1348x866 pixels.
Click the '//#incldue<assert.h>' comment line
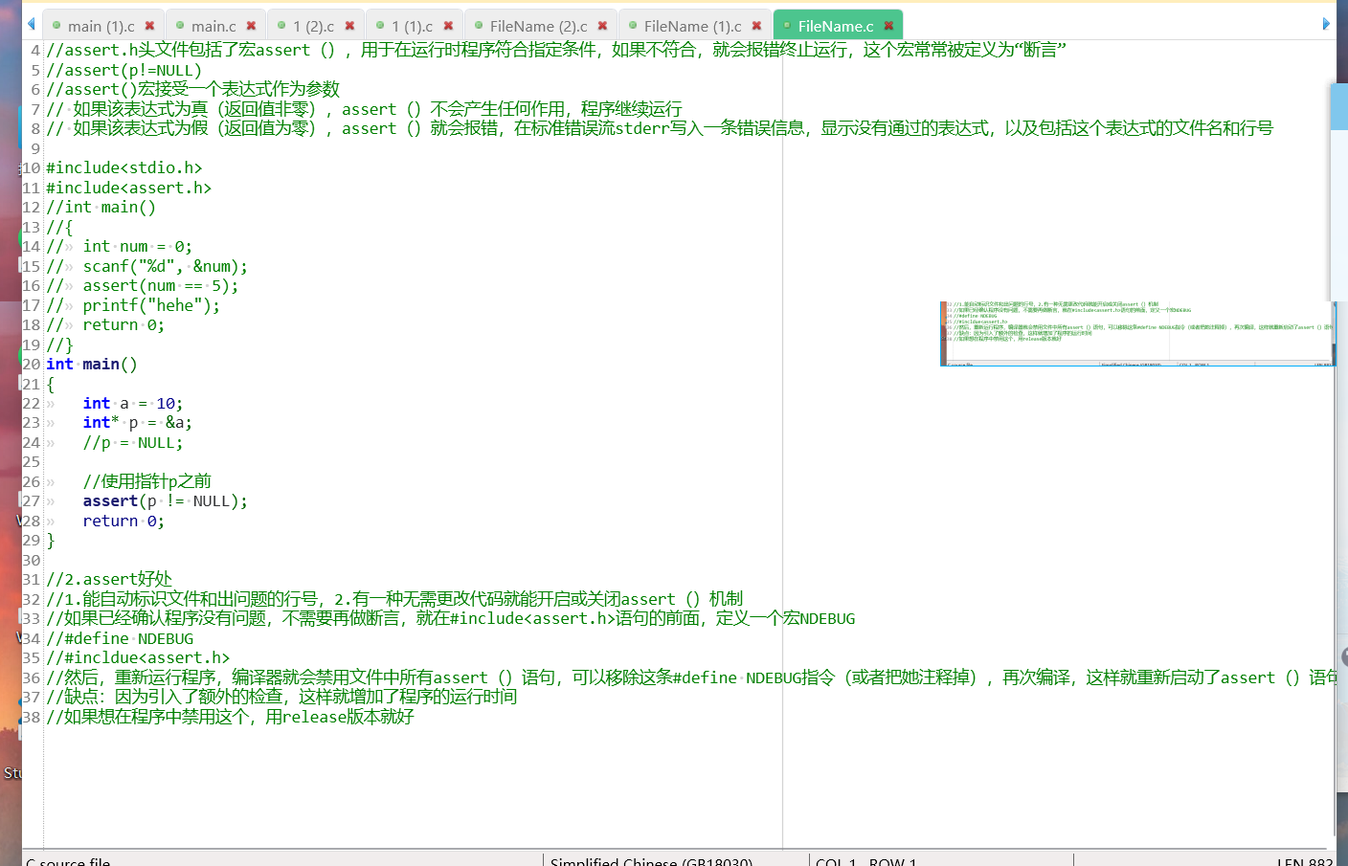tap(138, 657)
